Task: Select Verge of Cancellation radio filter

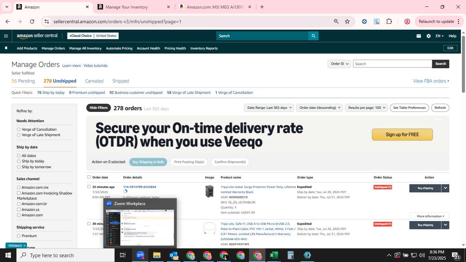Action: click(x=19, y=129)
